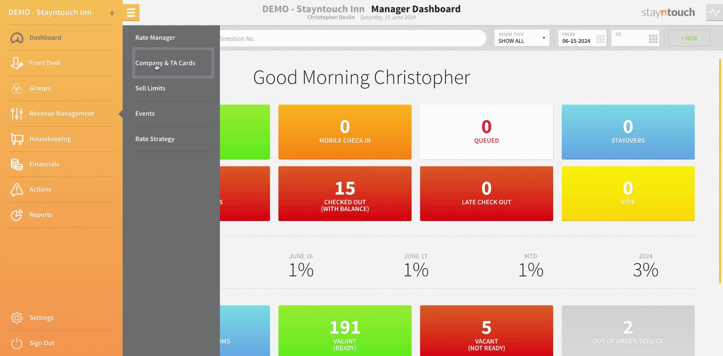
Task: Click the Revenue Management sliders icon
Action: coord(17,114)
